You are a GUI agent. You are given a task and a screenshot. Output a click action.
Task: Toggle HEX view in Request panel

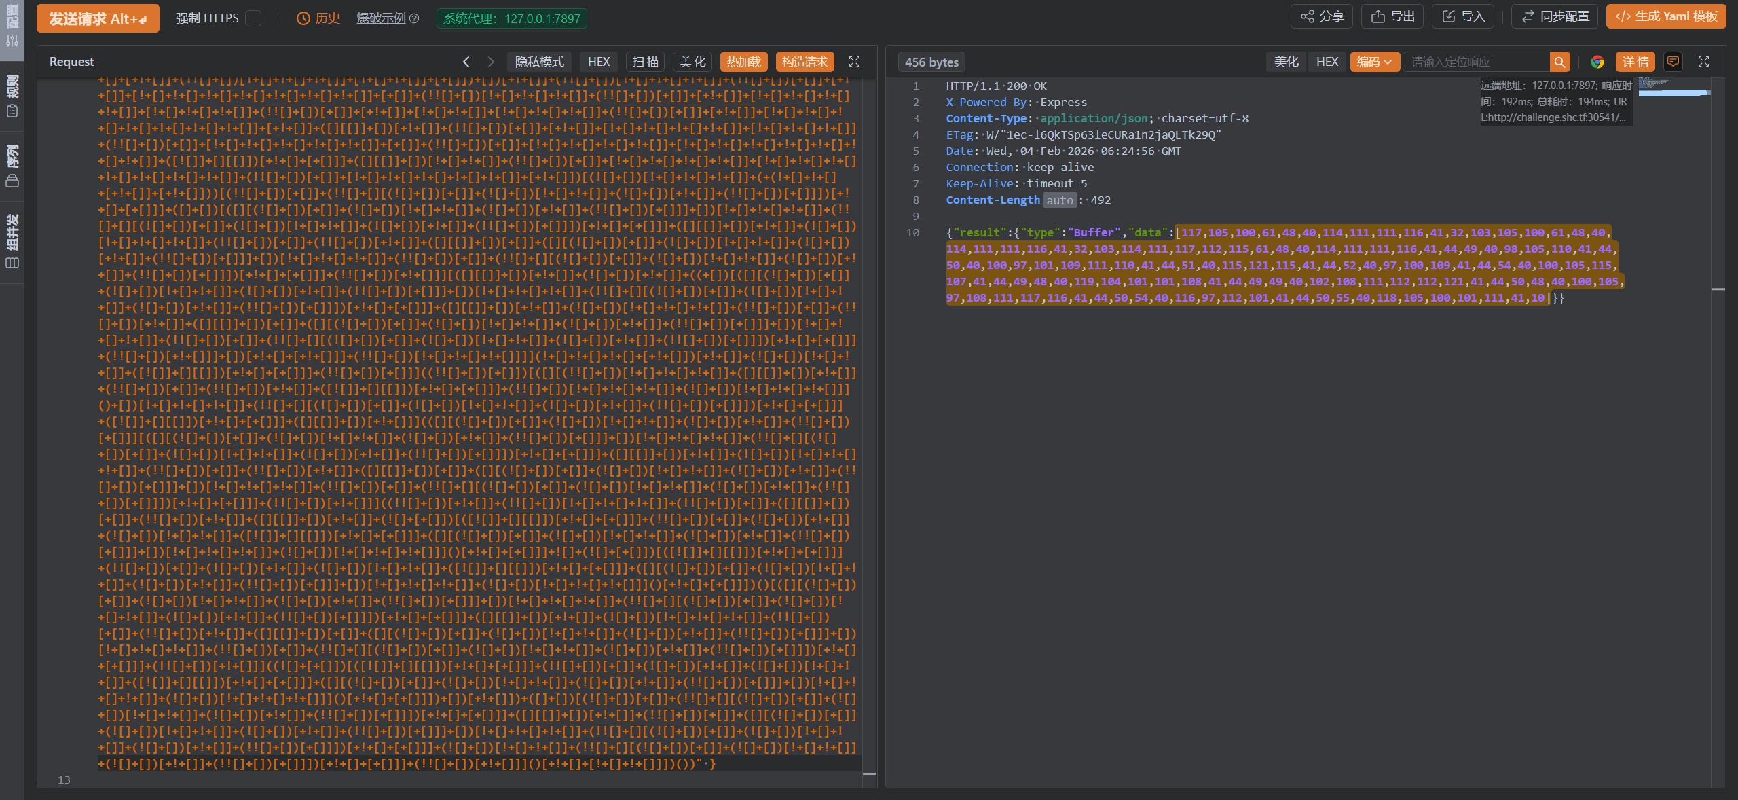coord(599,62)
